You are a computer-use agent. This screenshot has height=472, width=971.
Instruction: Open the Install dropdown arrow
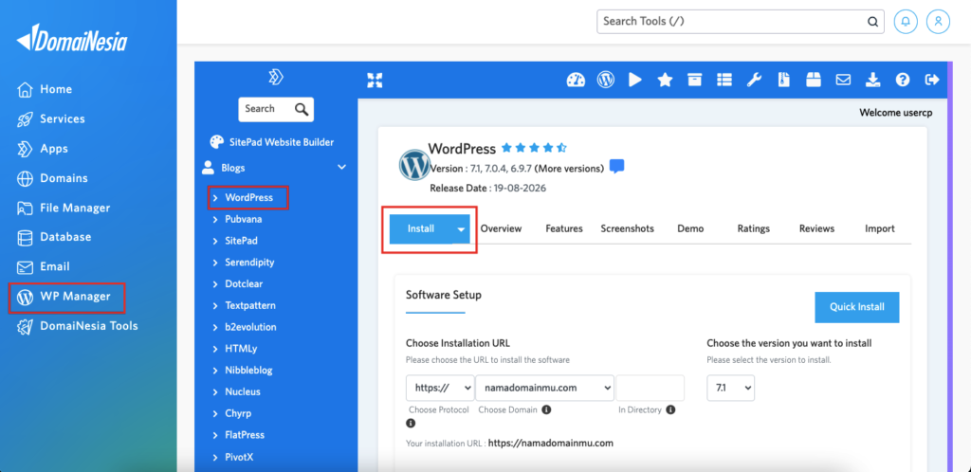[x=462, y=228]
